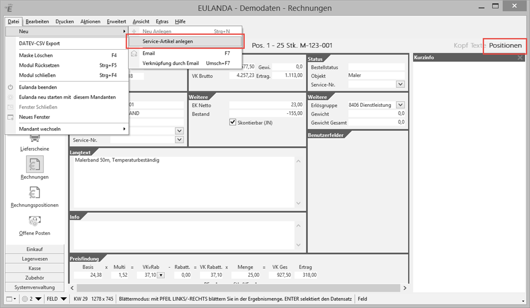Click the Menge field in Preisfindung
530x308 pixels.
246,275
